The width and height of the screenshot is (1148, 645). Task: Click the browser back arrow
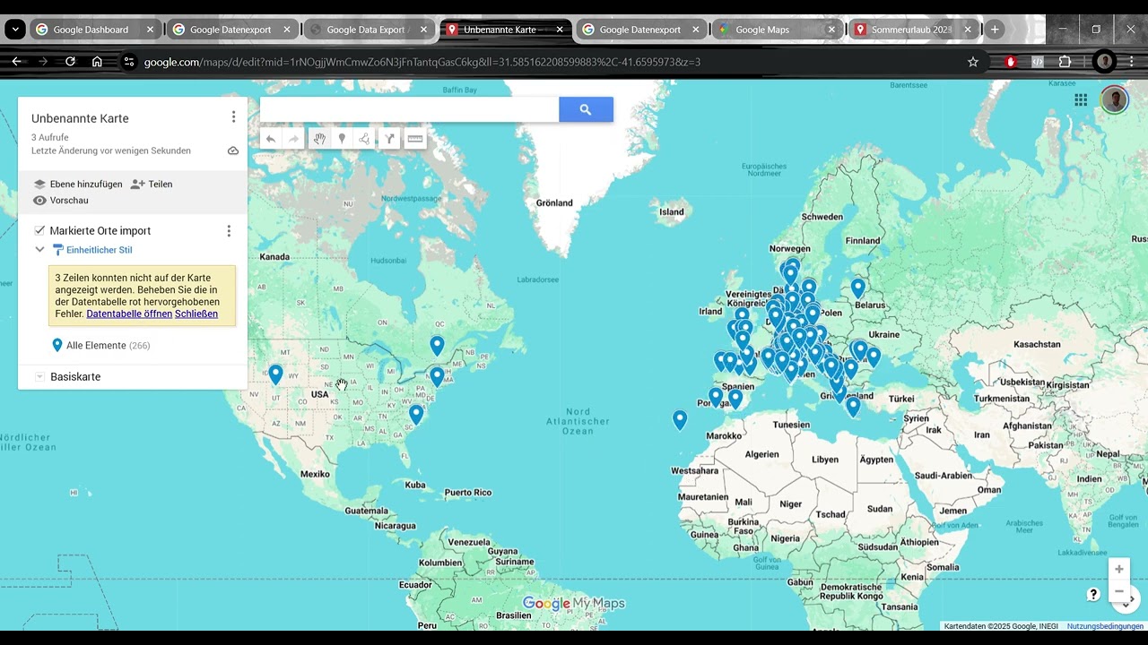(16, 62)
